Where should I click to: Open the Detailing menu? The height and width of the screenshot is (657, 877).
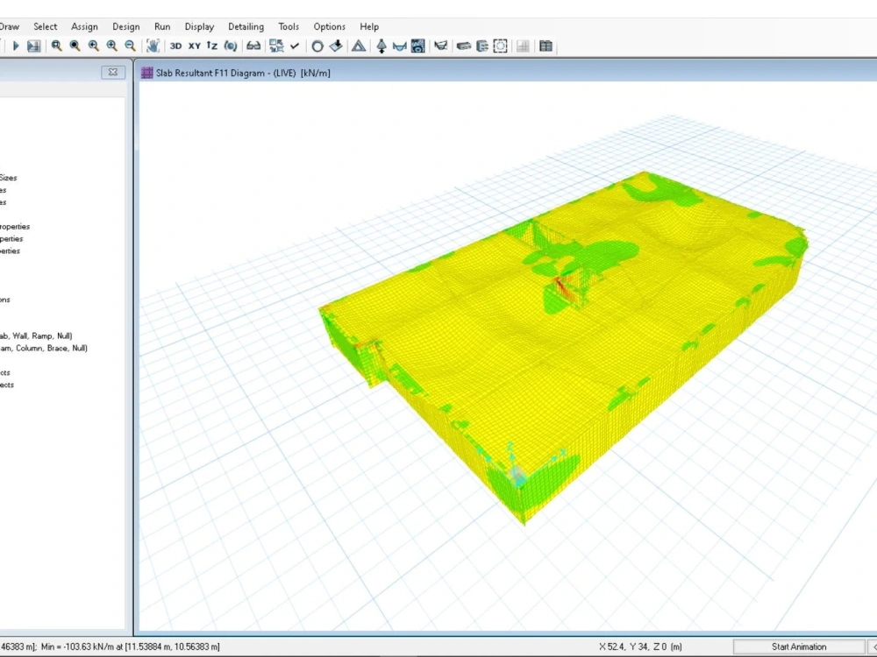coord(246,26)
